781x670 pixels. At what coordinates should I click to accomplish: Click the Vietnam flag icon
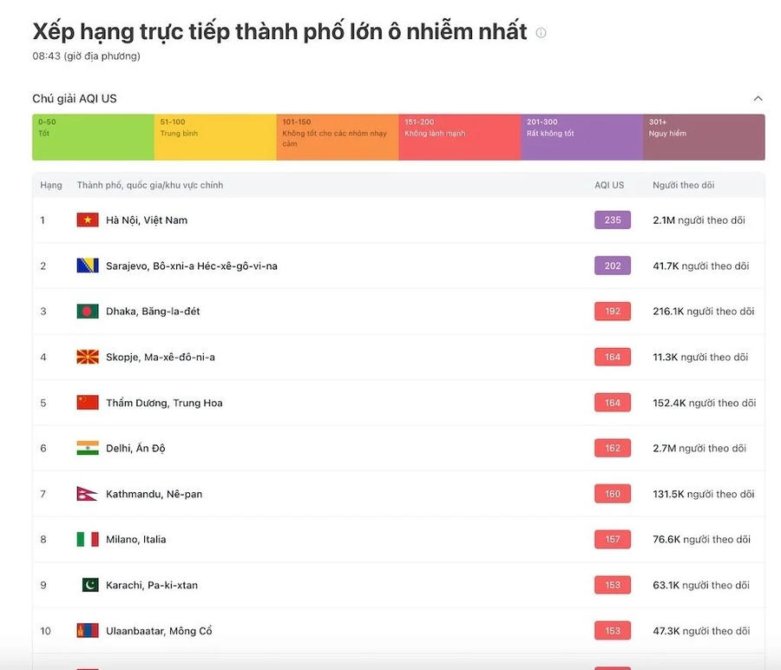point(88,220)
